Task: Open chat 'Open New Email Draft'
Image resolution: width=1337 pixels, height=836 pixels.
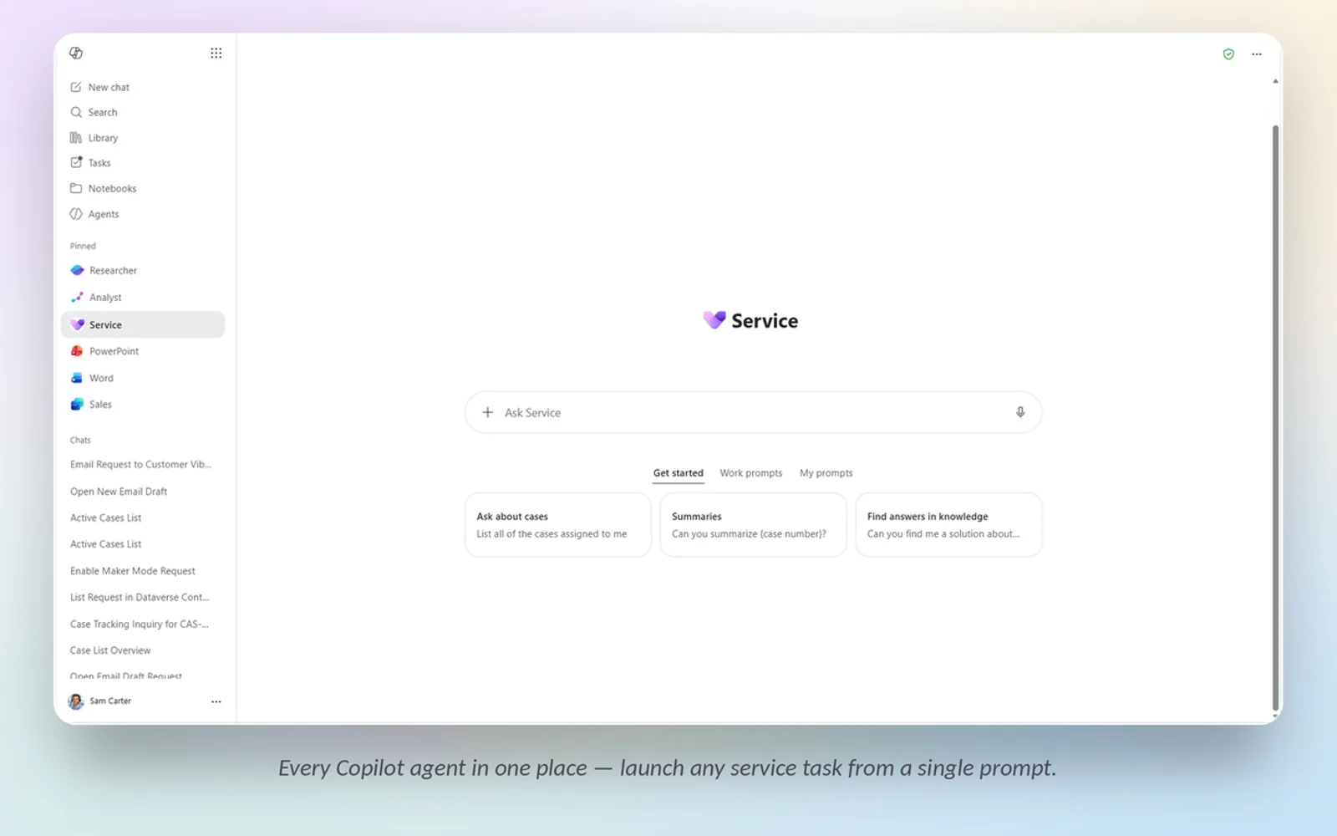Action: click(119, 492)
